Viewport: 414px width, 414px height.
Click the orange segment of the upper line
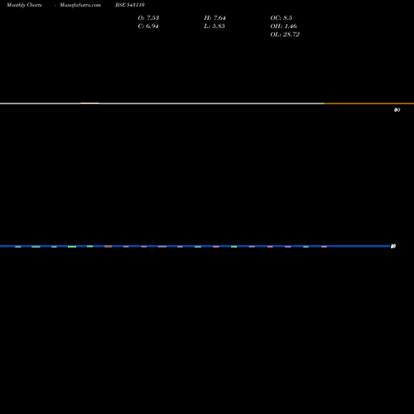click(369, 103)
